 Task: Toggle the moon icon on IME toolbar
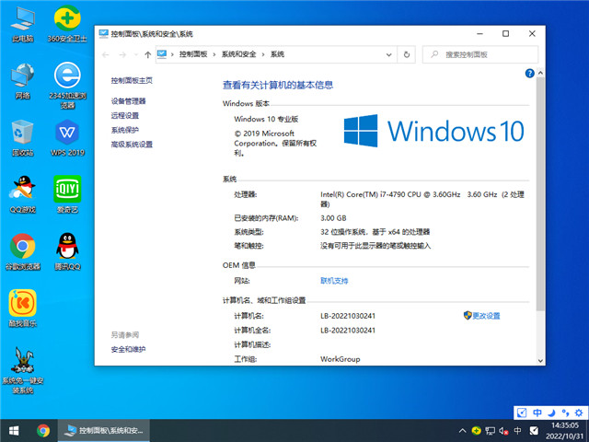point(550,413)
